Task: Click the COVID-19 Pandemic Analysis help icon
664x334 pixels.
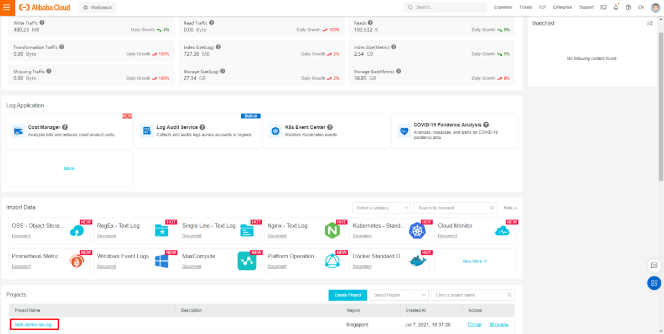Action: (x=486, y=125)
